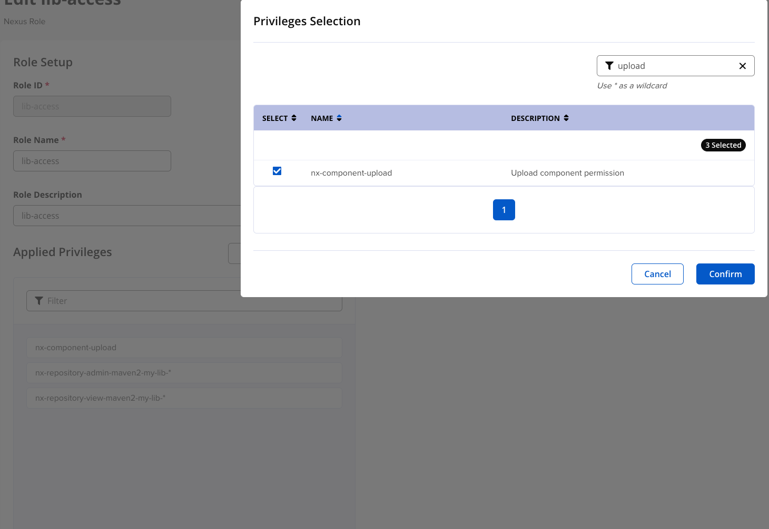Click the Role Name input field
Image resolution: width=769 pixels, height=529 pixels.
click(92, 161)
